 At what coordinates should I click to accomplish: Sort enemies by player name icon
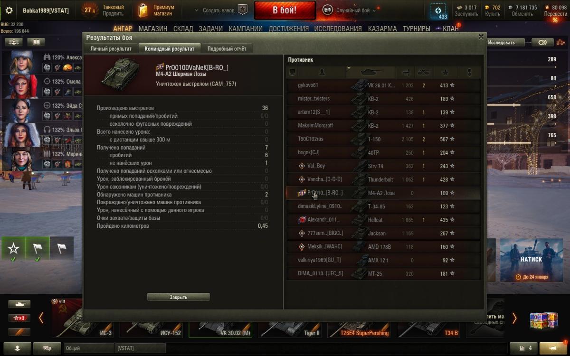322,72
